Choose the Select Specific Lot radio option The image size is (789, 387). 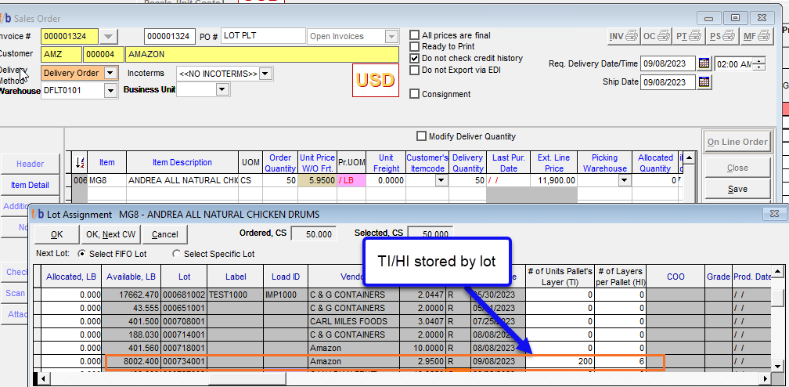(176, 254)
